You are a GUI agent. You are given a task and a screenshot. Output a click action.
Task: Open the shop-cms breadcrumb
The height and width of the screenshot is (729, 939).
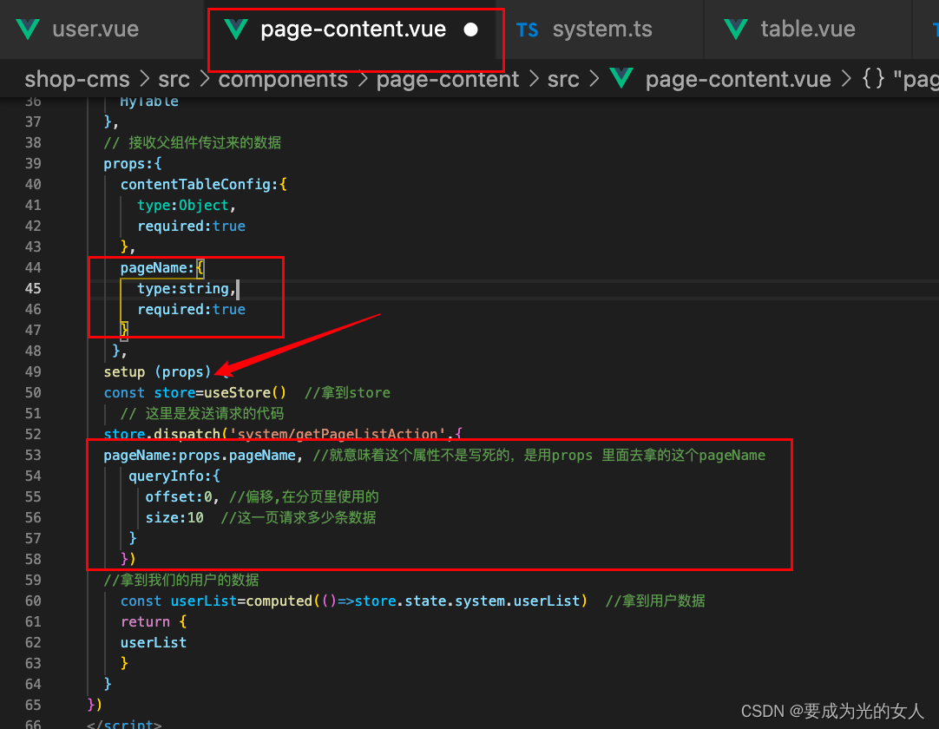click(x=76, y=79)
